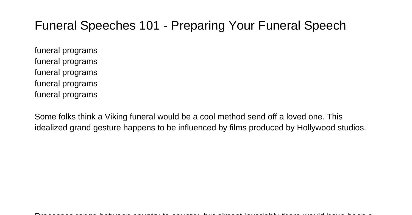The width and height of the screenshot is (412, 215).
Task: Click the second "funeral programs" line
Action: (x=66, y=62)
